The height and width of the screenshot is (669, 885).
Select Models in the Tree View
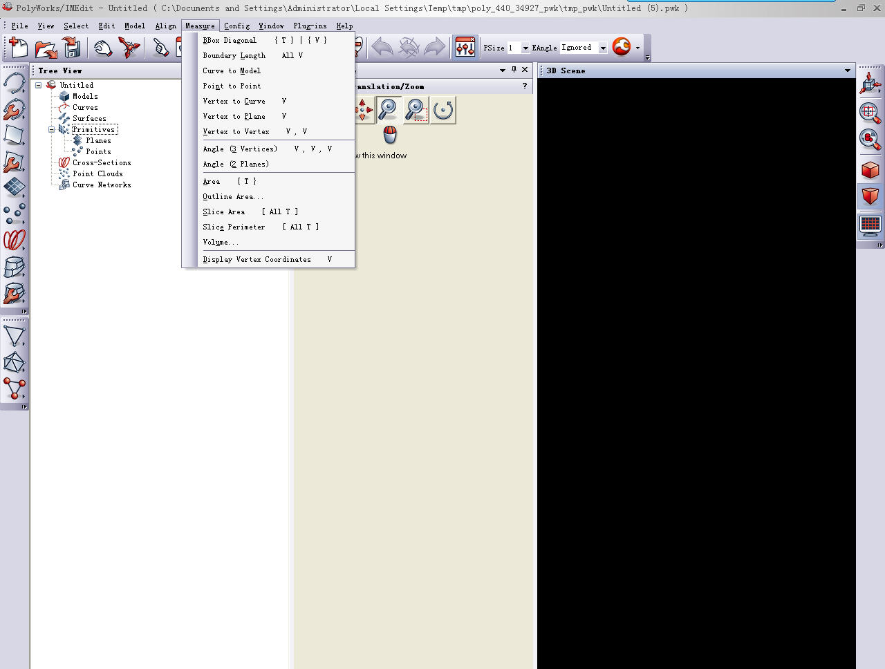(85, 96)
